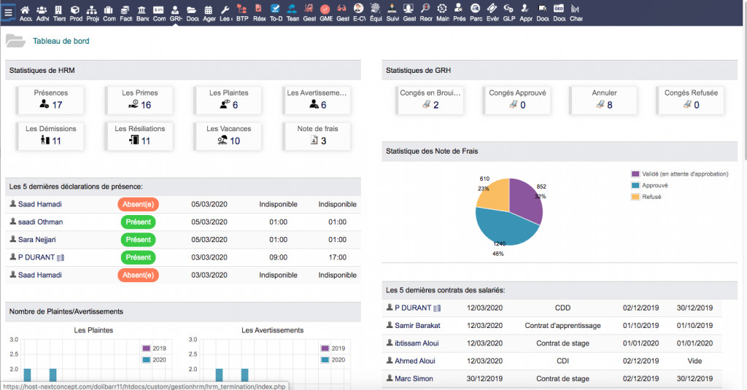Open the BTP module icon
The image size is (747, 390).
(x=242, y=12)
